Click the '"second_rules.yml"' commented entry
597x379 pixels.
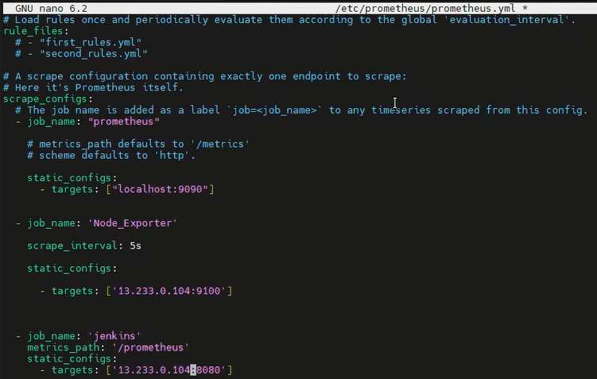(x=93, y=54)
